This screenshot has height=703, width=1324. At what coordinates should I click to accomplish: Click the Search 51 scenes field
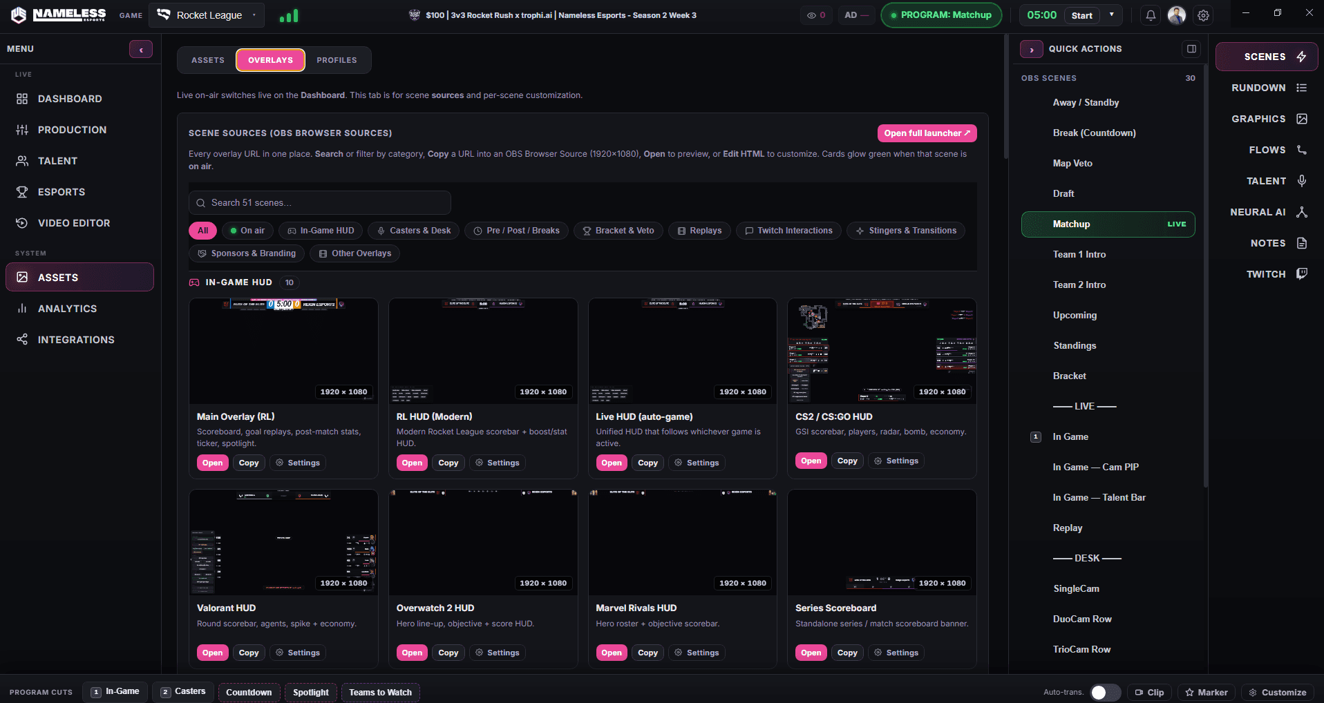(320, 203)
